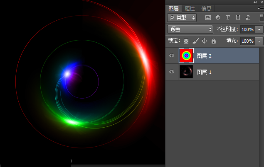Click the 填充 100% value field
The width and height of the screenshot is (264, 167).
click(x=248, y=41)
